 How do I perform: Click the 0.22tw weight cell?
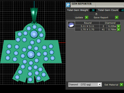112,26
